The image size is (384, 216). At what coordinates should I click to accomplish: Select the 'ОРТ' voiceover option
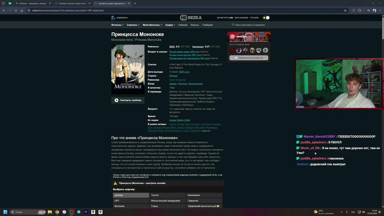click(131, 201)
